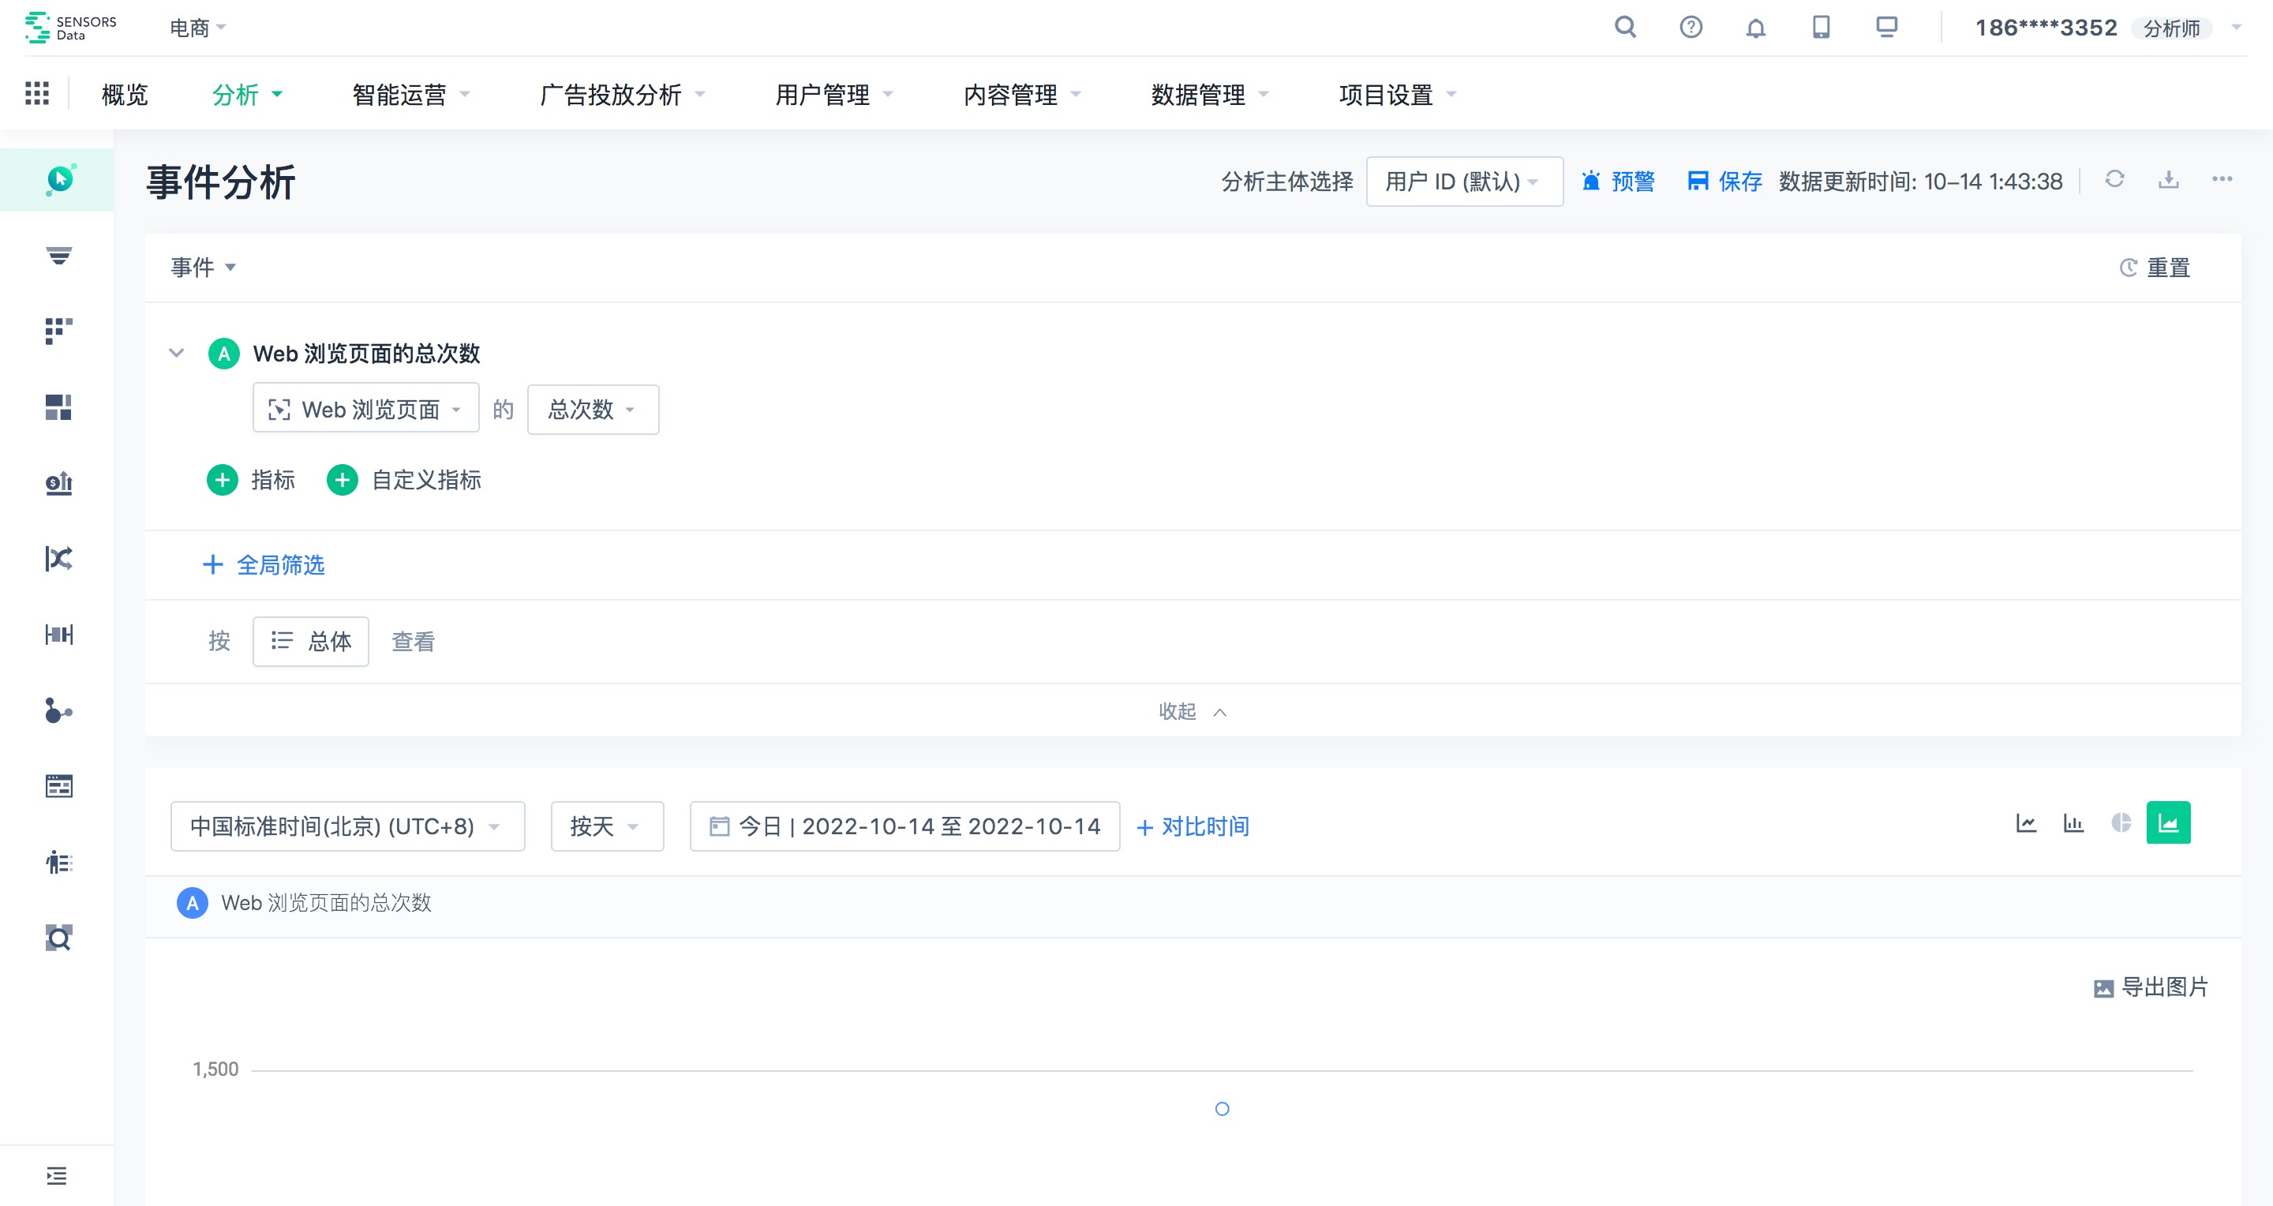The width and height of the screenshot is (2273, 1206).
Task: Click the green A metric badge
Action: 224,354
